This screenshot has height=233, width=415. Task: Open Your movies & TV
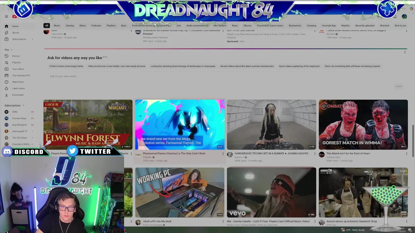[x=21, y=75]
